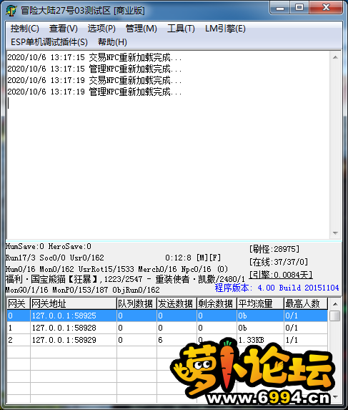Open the 管理(M) menu

point(141,29)
